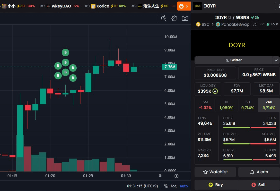
Task: Select the 6H stats tab
Action: point(247,105)
